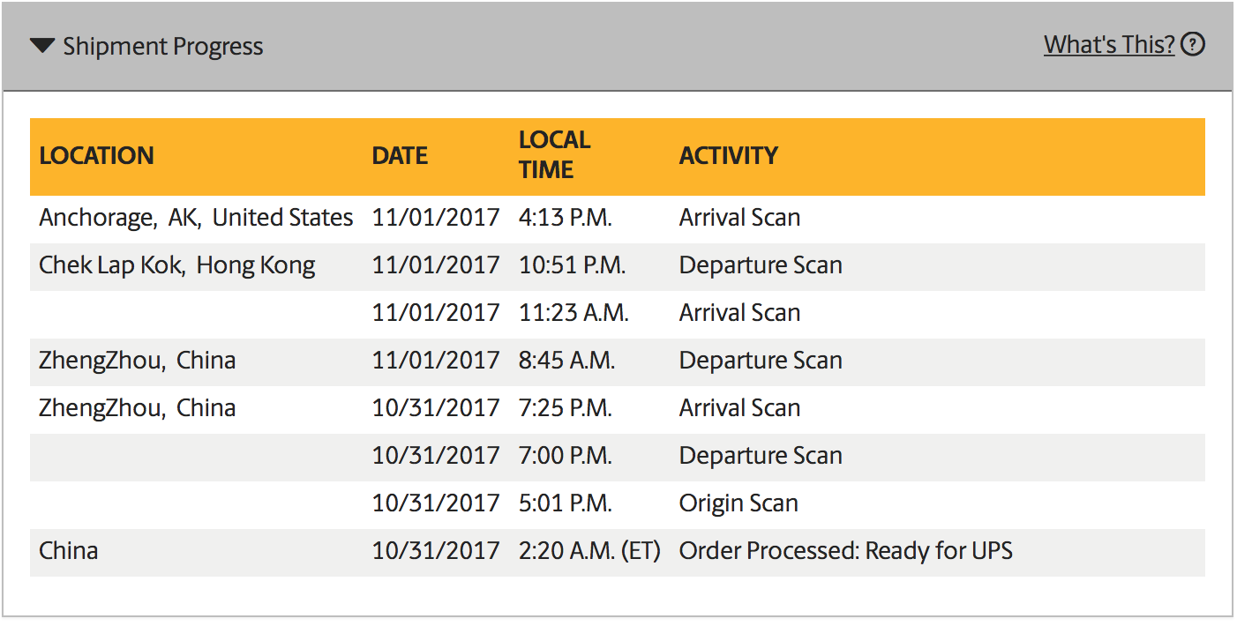This screenshot has width=1237, height=626.
Task: Click the Anchorage, AK, United States location
Action: pyautogui.click(x=196, y=218)
